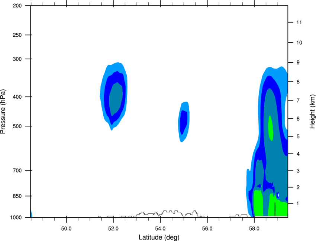The width and height of the screenshot is (316, 241).
Task: Click the 50.0 latitude tick label
Action: point(66,229)
